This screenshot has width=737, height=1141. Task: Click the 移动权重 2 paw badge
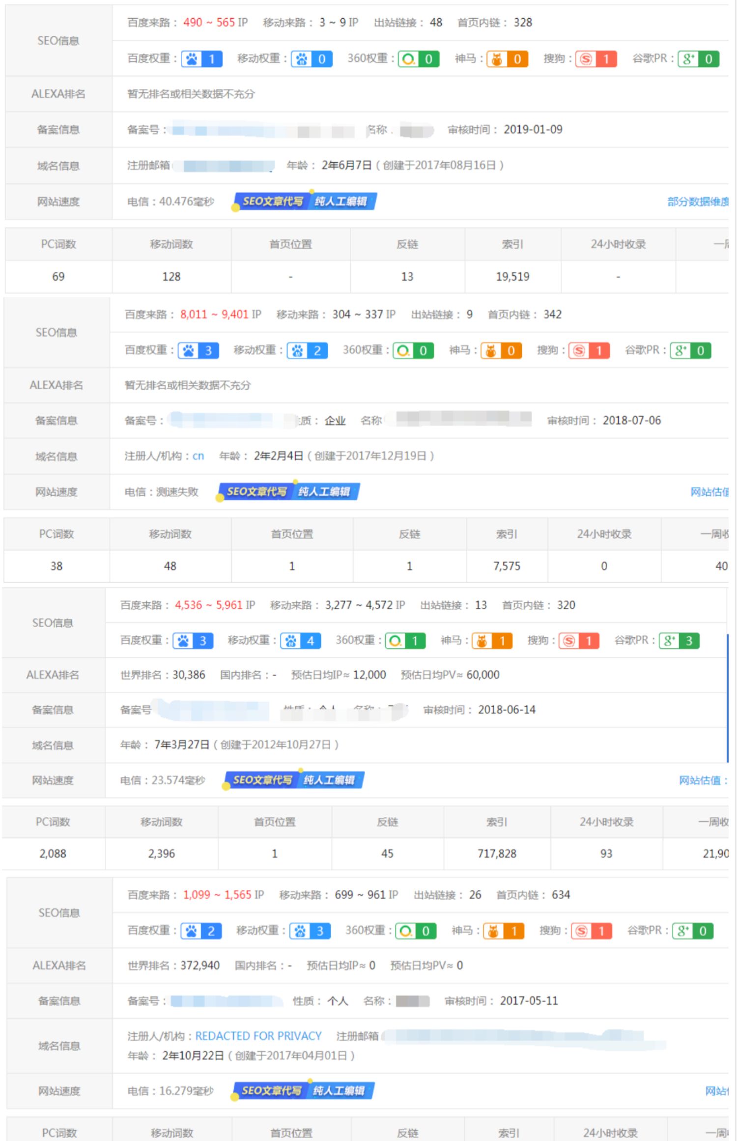(307, 350)
